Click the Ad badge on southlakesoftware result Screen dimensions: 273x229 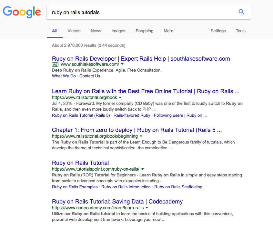pyautogui.click(x=55, y=65)
